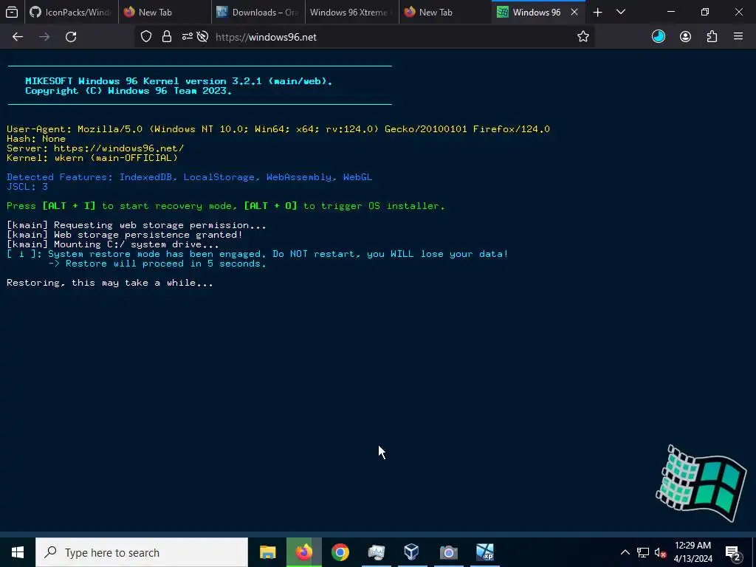Screen dimensions: 756x567
Task: Open File Explorer from the taskbar
Action: 267,552
